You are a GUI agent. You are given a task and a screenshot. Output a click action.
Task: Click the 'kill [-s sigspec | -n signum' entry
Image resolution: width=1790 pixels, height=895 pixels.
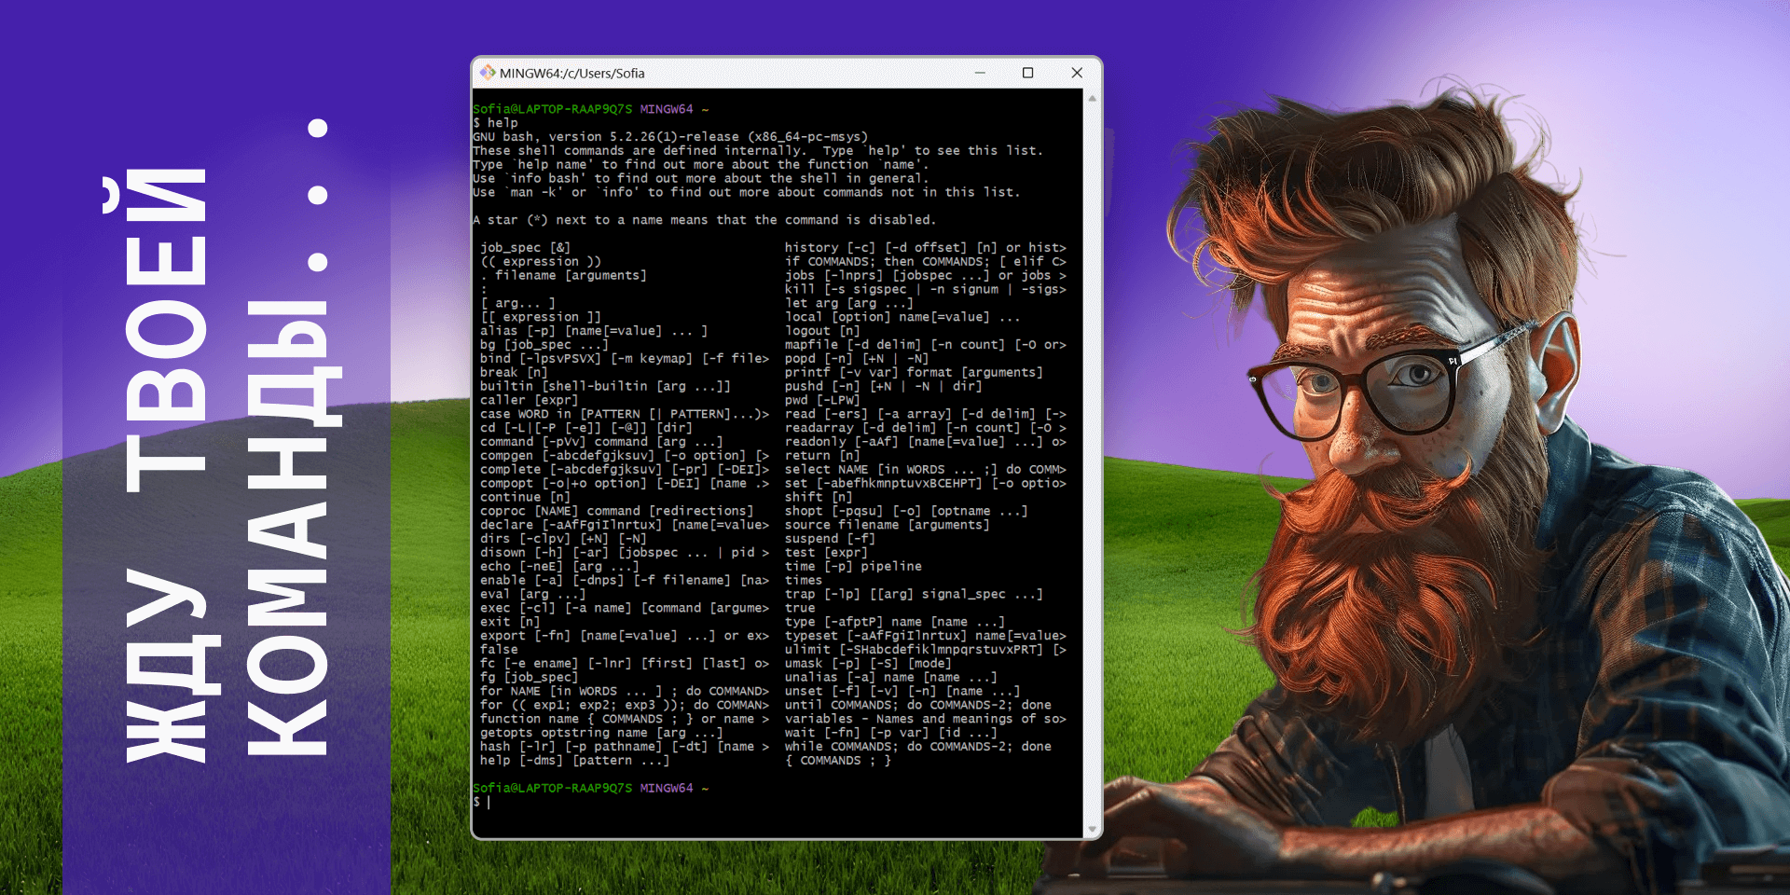tap(926, 289)
